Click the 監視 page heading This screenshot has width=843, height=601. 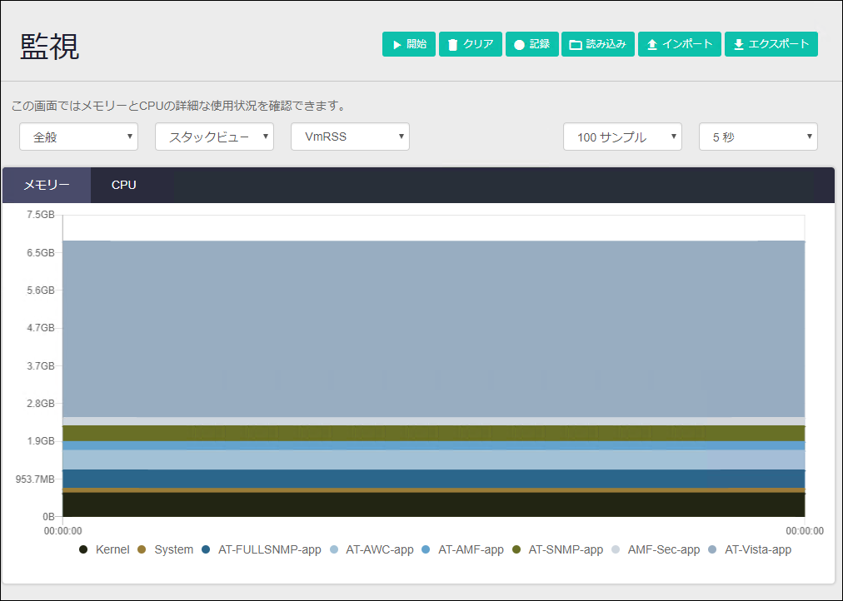(x=49, y=46)
